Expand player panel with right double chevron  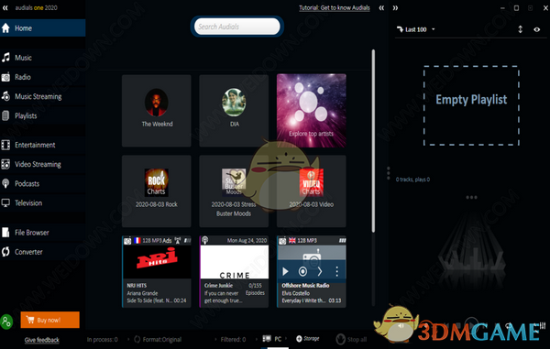395,7
